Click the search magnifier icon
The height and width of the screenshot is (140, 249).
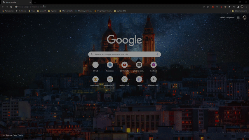pos(92,54)
